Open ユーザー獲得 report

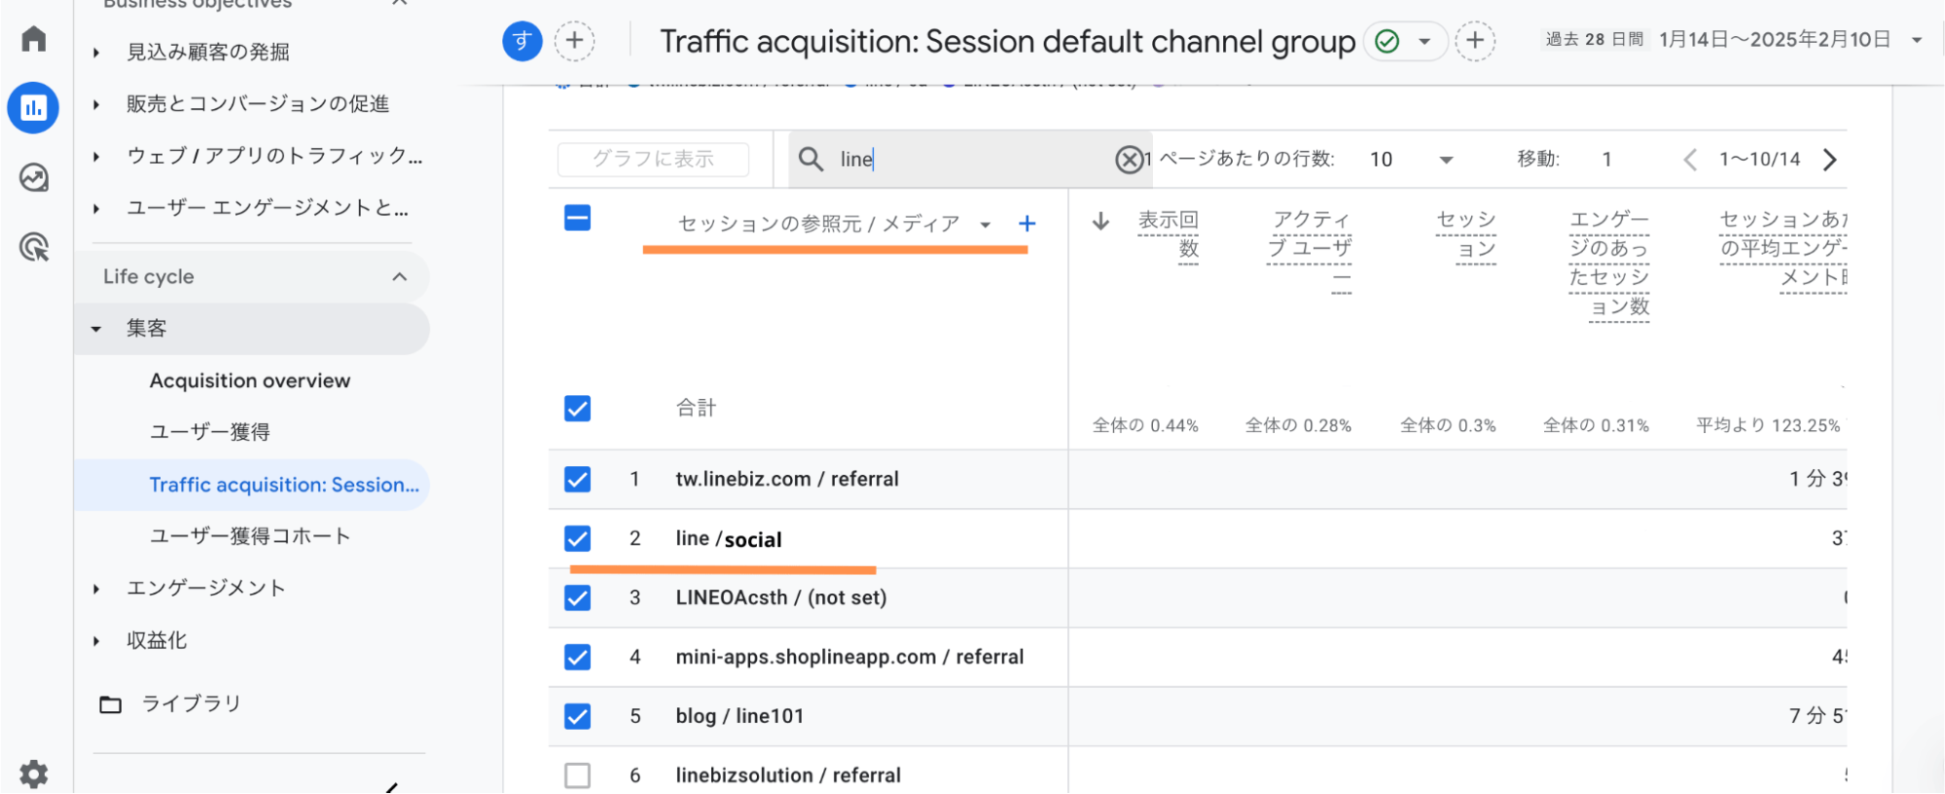click(210, 432)
